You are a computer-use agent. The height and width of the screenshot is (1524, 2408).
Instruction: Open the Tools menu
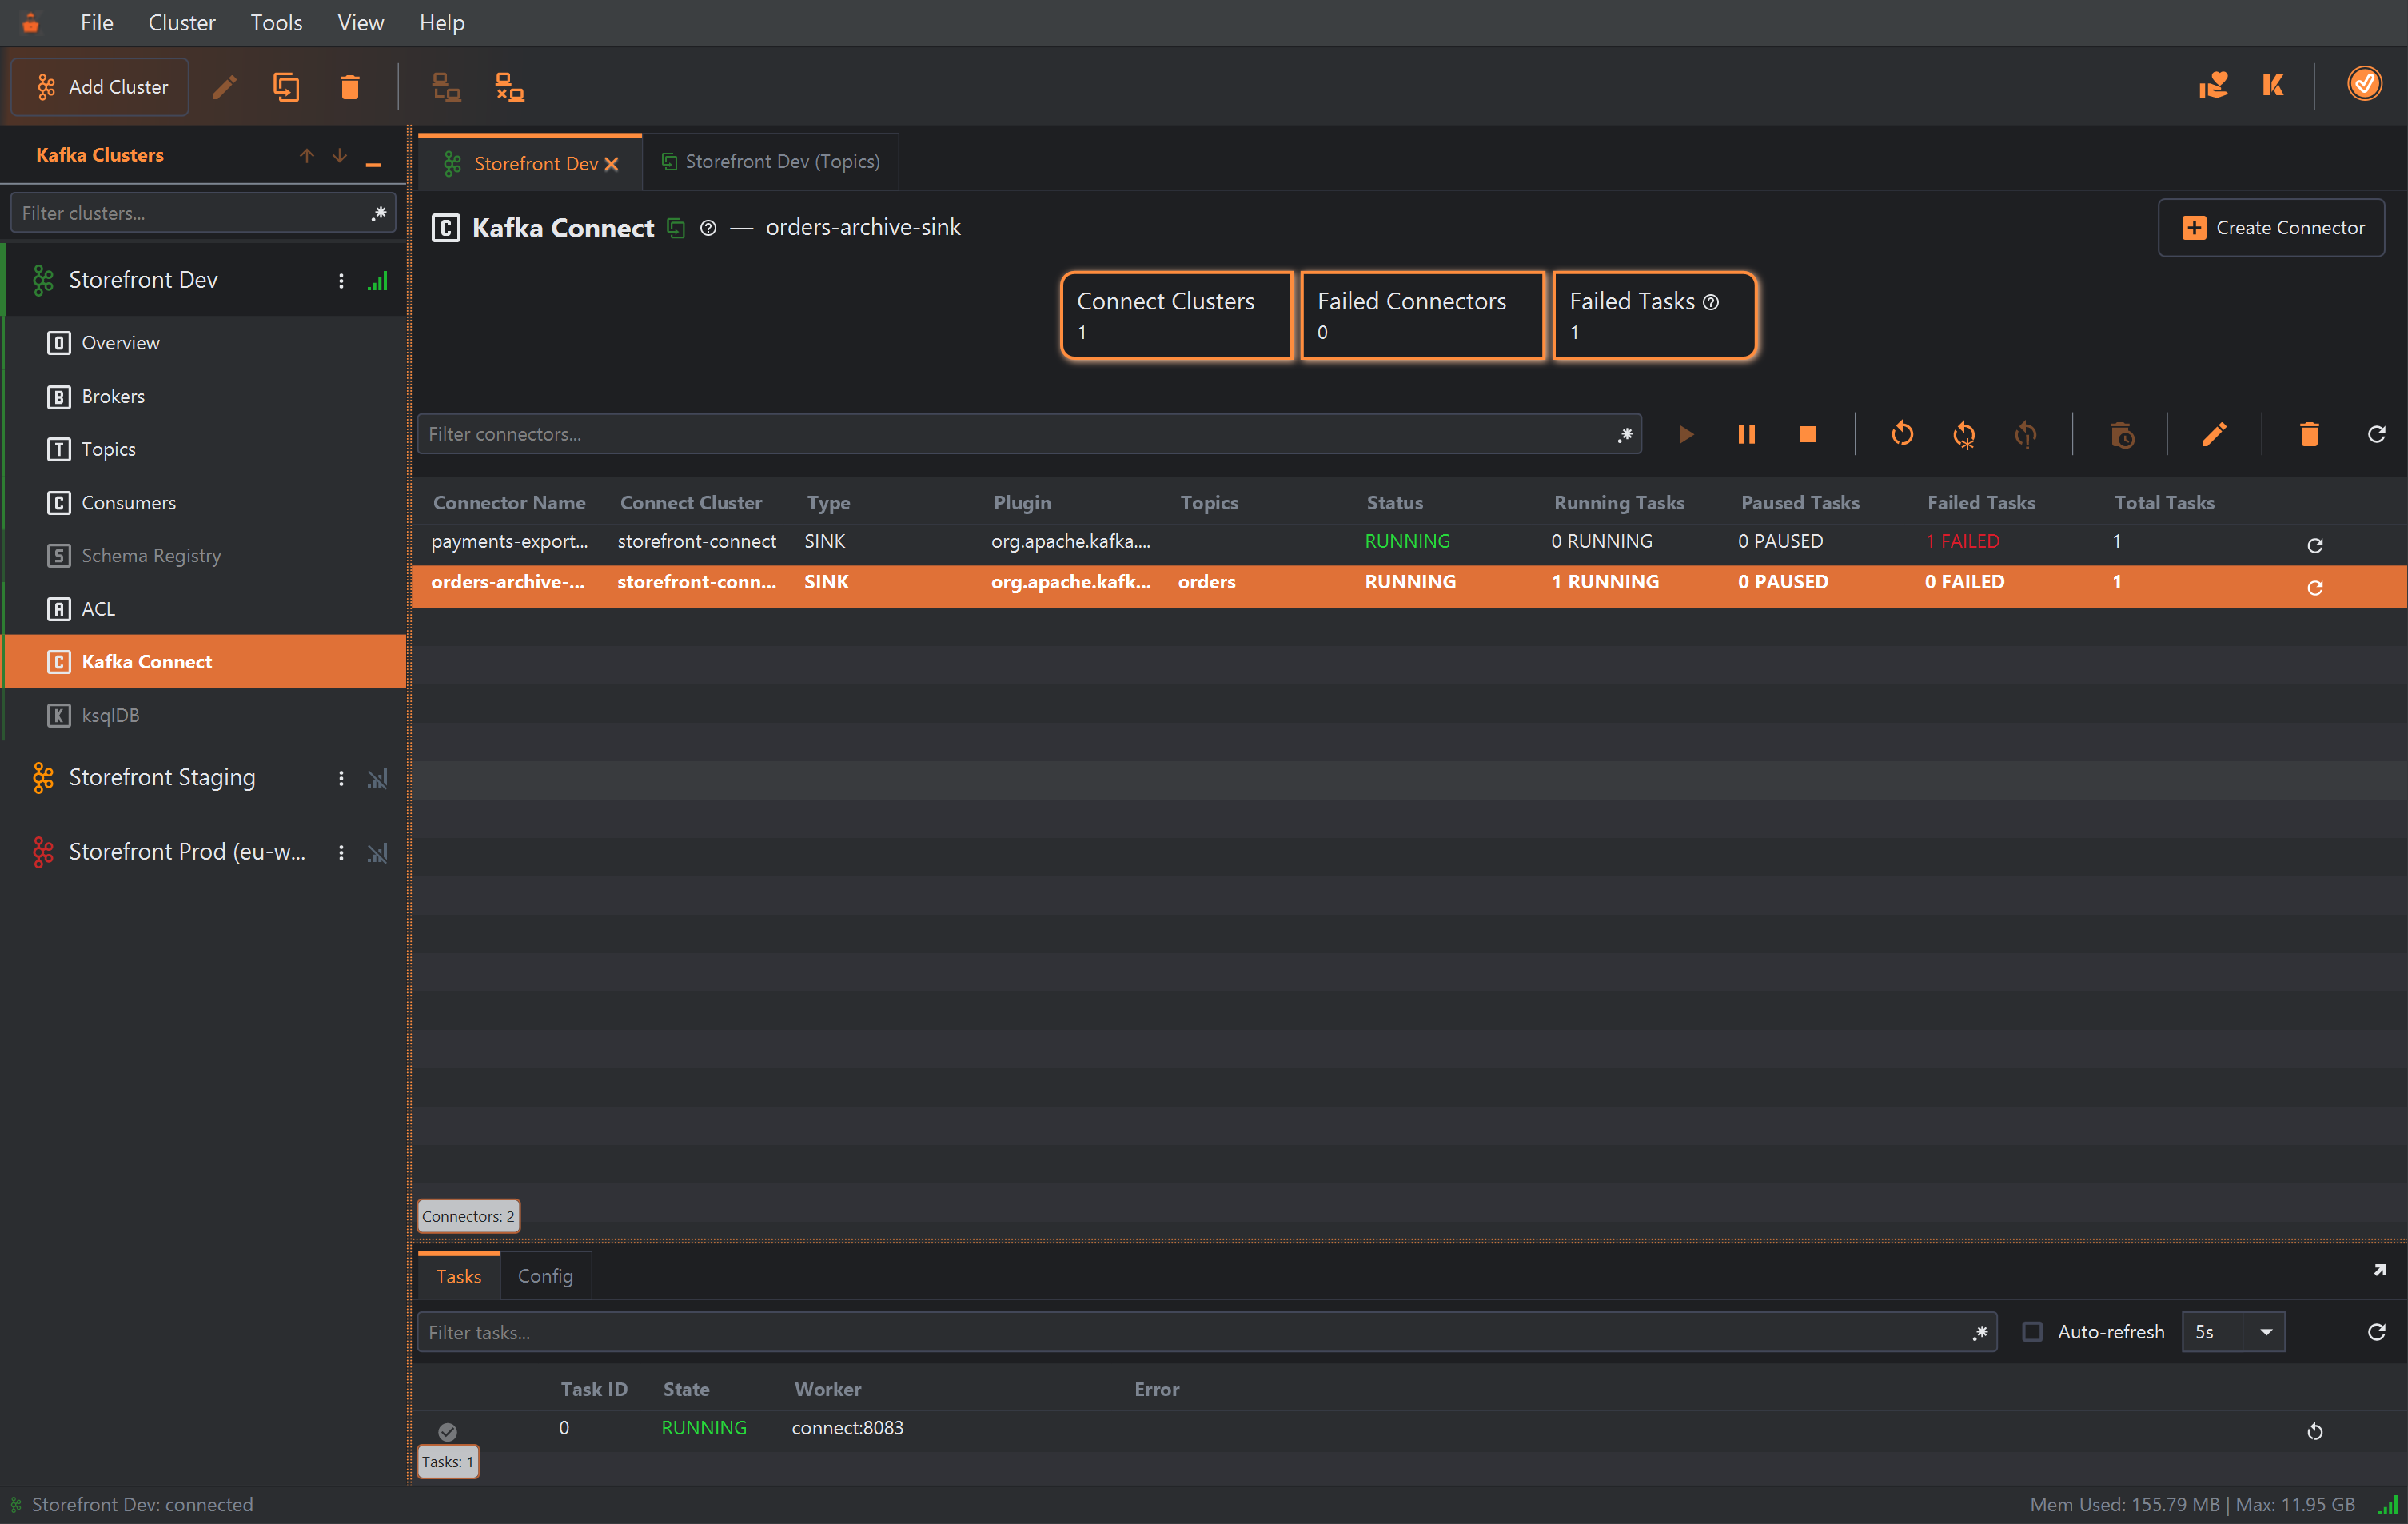point(276,22)
